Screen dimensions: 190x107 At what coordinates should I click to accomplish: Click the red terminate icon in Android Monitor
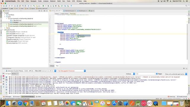4,76
